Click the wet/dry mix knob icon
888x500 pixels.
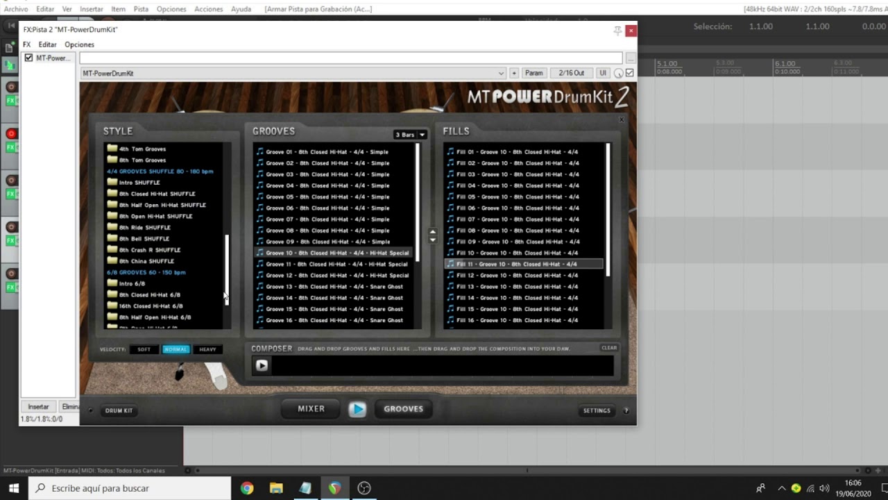point(619,73)
